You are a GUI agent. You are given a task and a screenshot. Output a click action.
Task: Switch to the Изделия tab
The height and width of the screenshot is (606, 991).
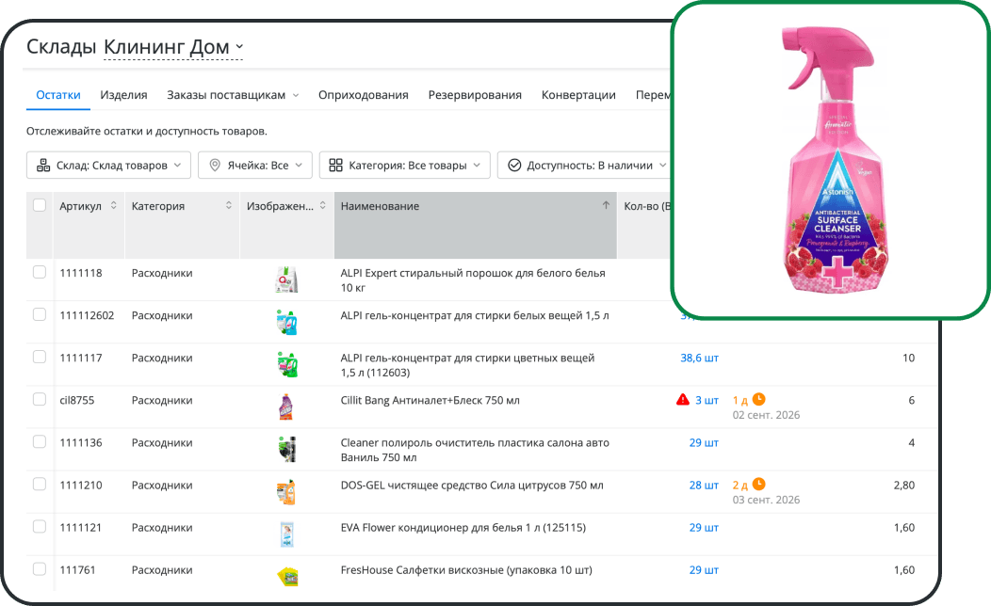tap(124, 95)
